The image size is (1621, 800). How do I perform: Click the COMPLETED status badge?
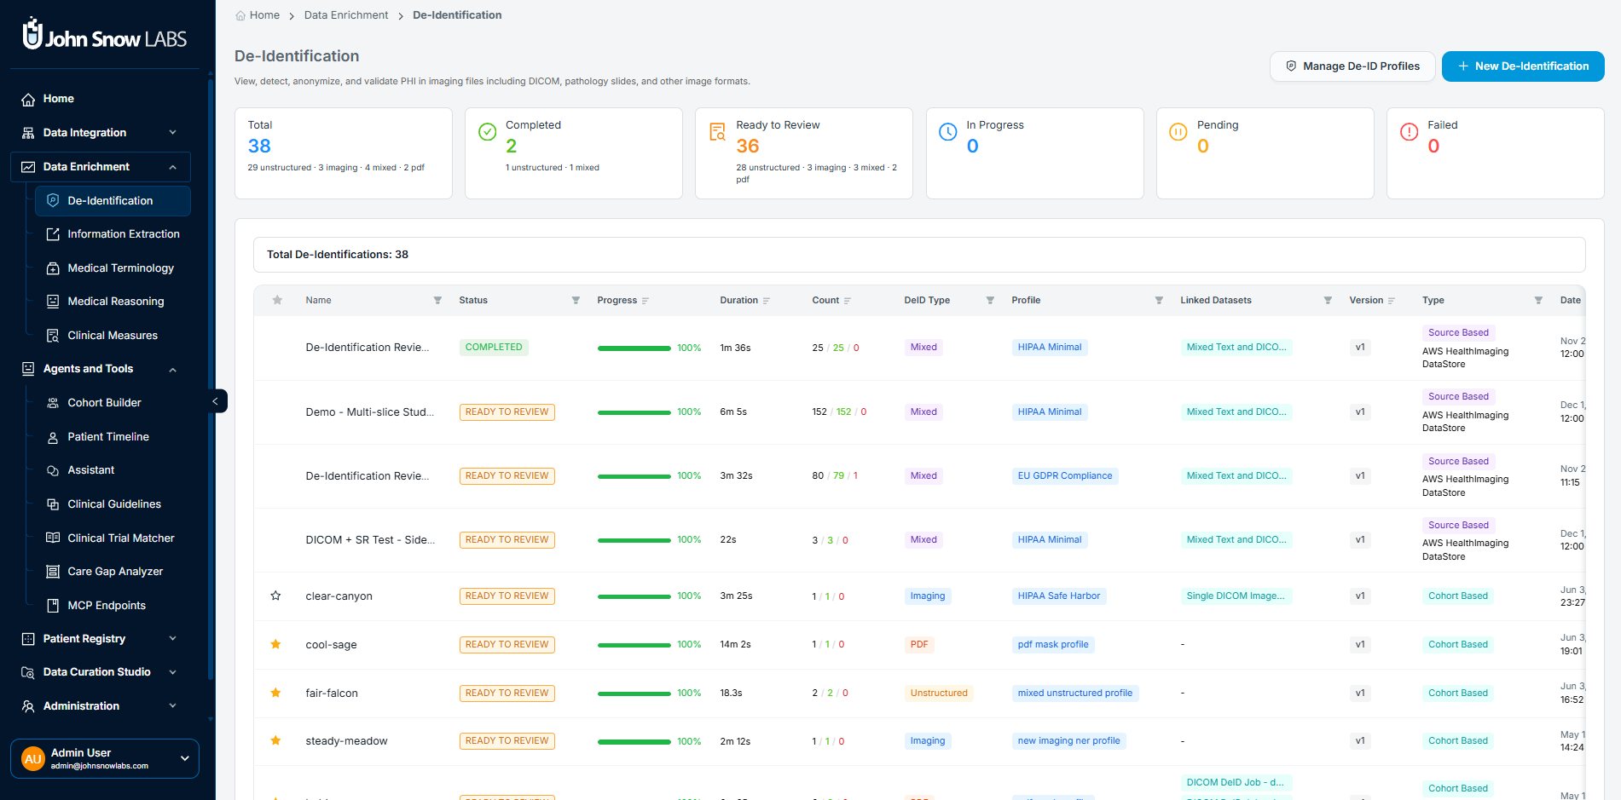click(x=494, y=348)
